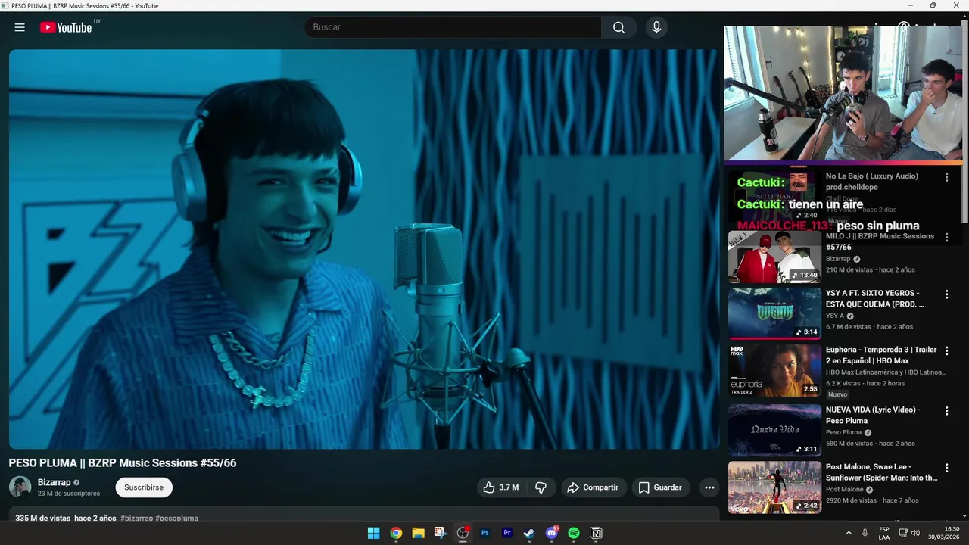The height and width of the screenshot is (545, 969).
Task: Open Premiere Pro from the taskbar
Action: [507, 533]
